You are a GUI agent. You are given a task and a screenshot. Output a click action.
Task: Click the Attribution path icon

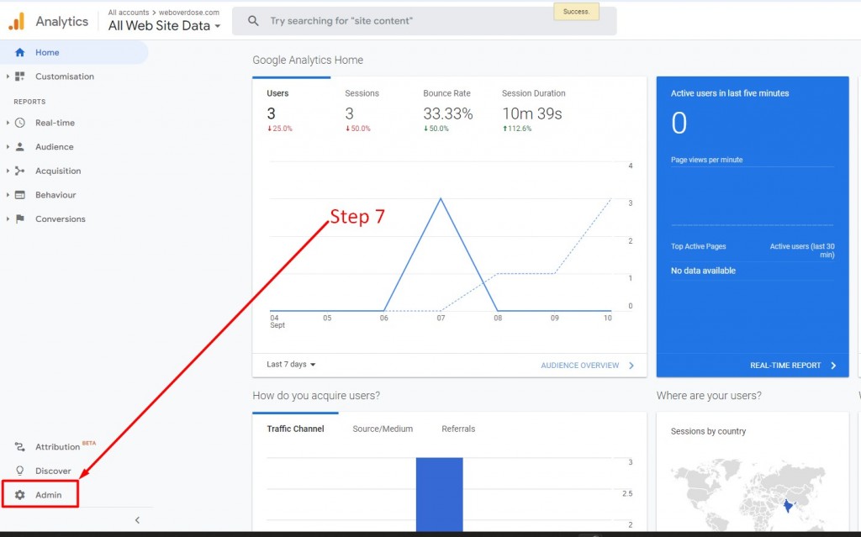tap(20, 447)
